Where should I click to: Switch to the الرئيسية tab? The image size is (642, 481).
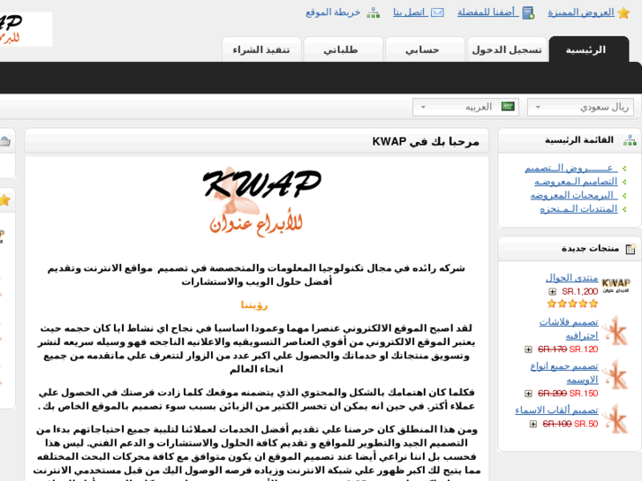coord(588,49)
